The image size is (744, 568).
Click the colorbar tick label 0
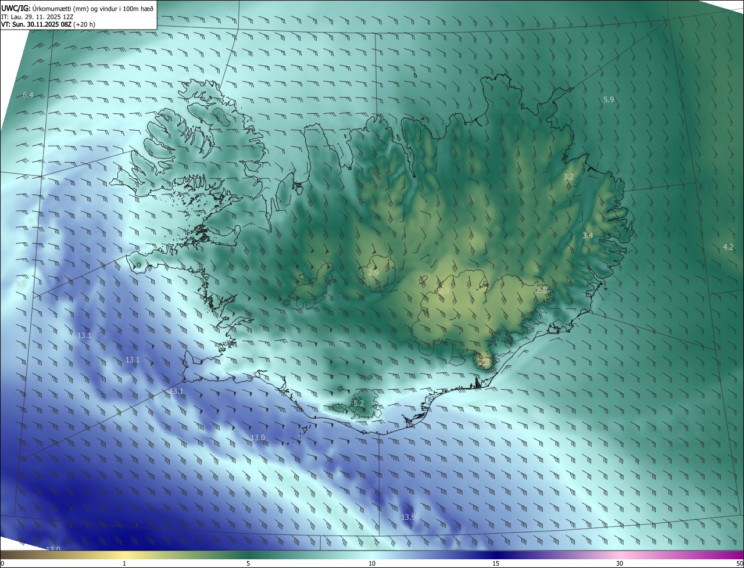2,563
